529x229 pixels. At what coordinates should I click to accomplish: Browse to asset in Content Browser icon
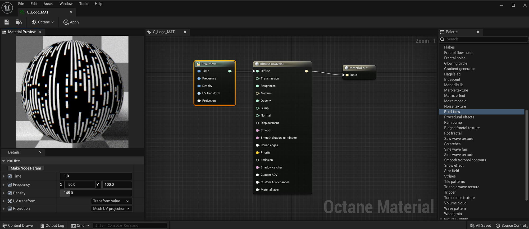coord(19,22)
